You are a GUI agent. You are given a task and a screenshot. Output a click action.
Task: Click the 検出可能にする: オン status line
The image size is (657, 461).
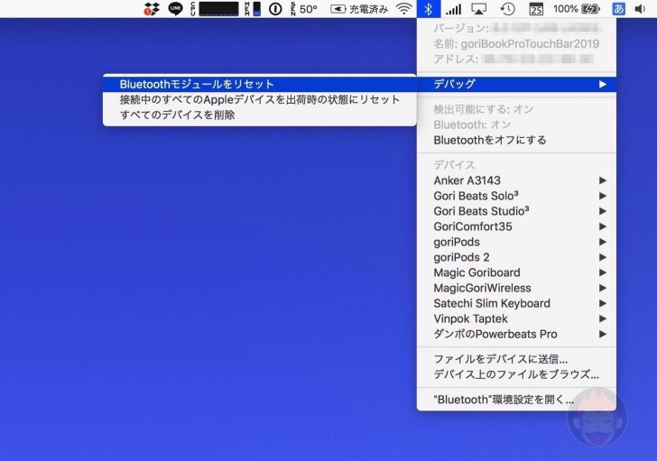[x=516, y=109]
